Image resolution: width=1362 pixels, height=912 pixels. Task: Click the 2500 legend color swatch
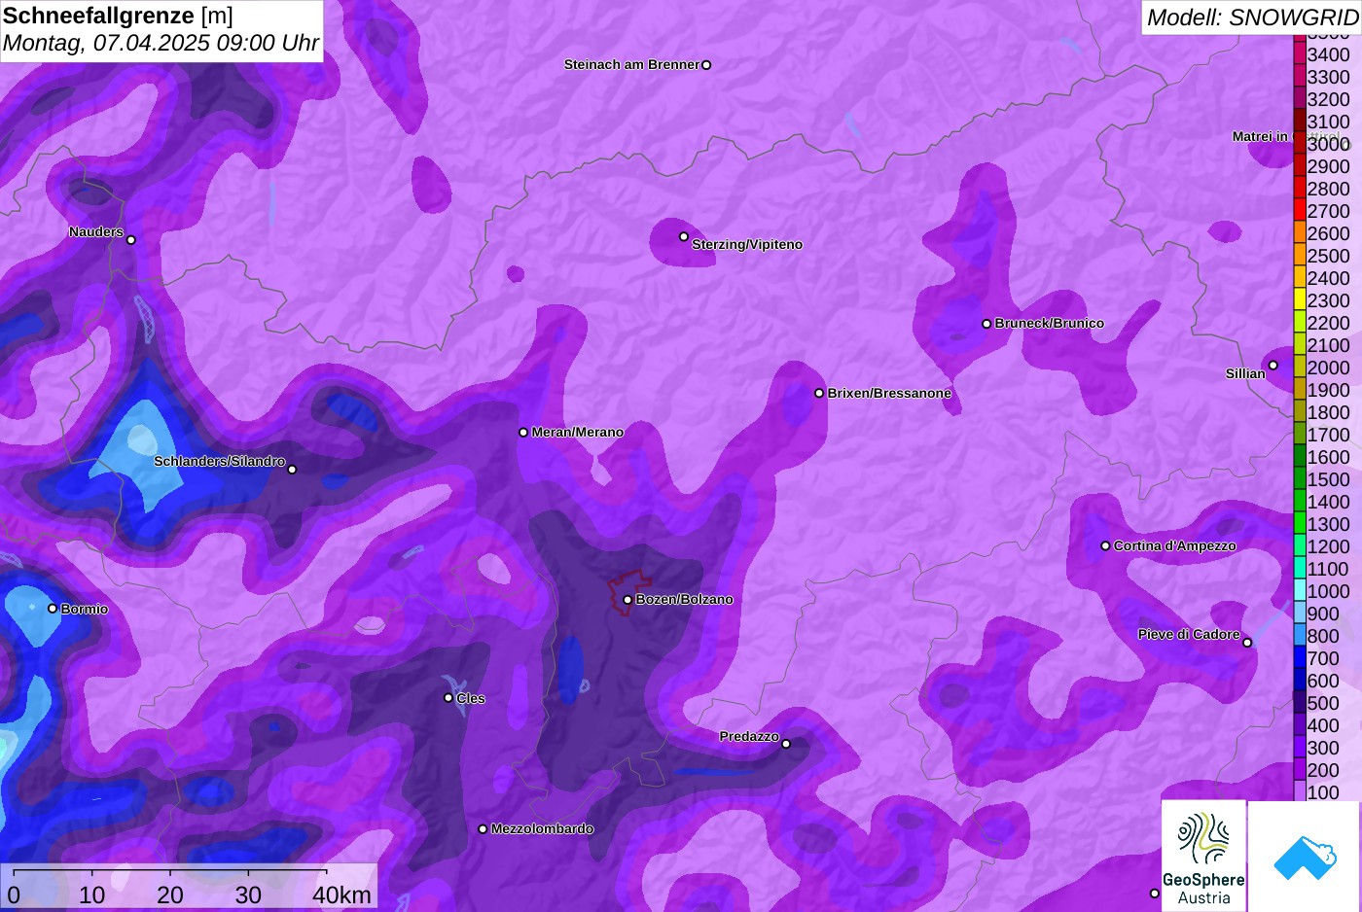[x=1300, y=255]
